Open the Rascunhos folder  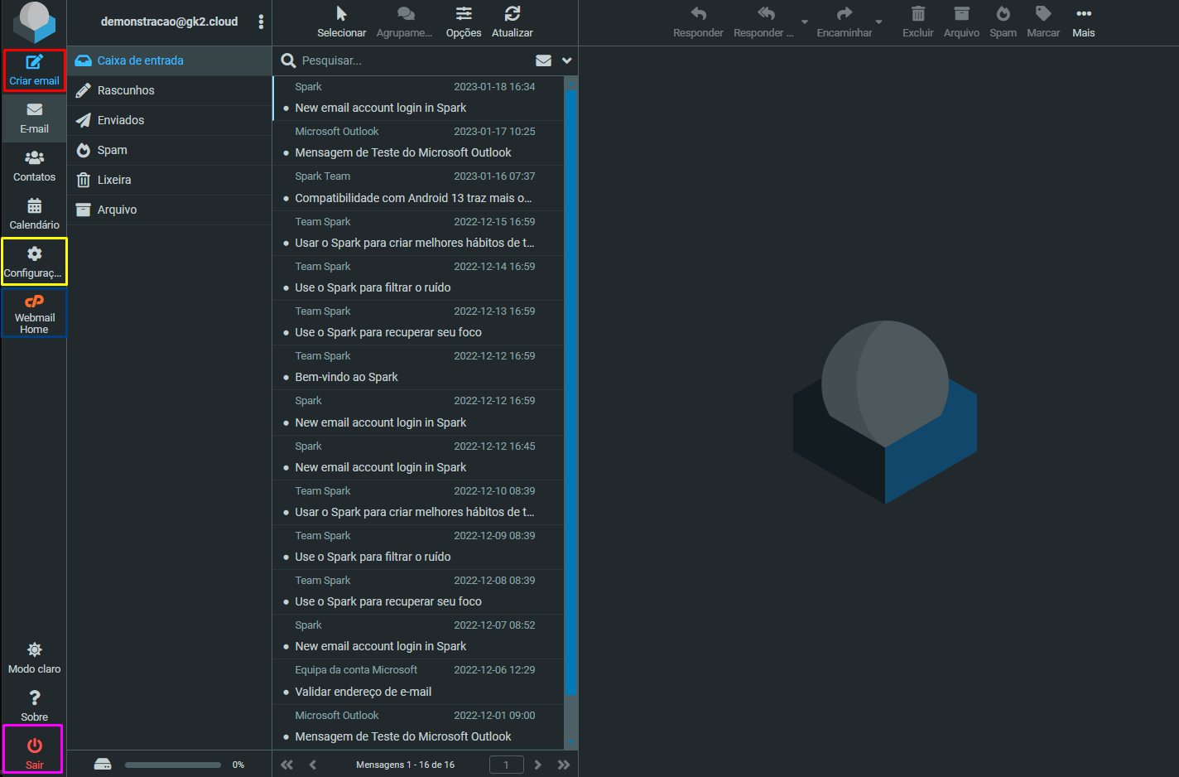click(170, 90)
